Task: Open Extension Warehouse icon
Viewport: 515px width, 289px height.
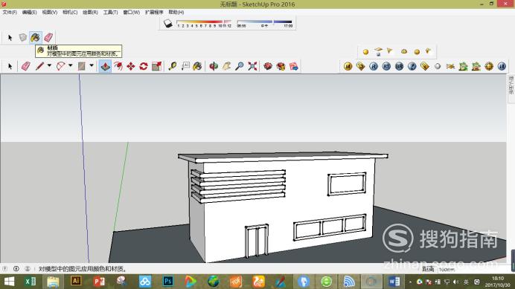Action: (281, 66)
